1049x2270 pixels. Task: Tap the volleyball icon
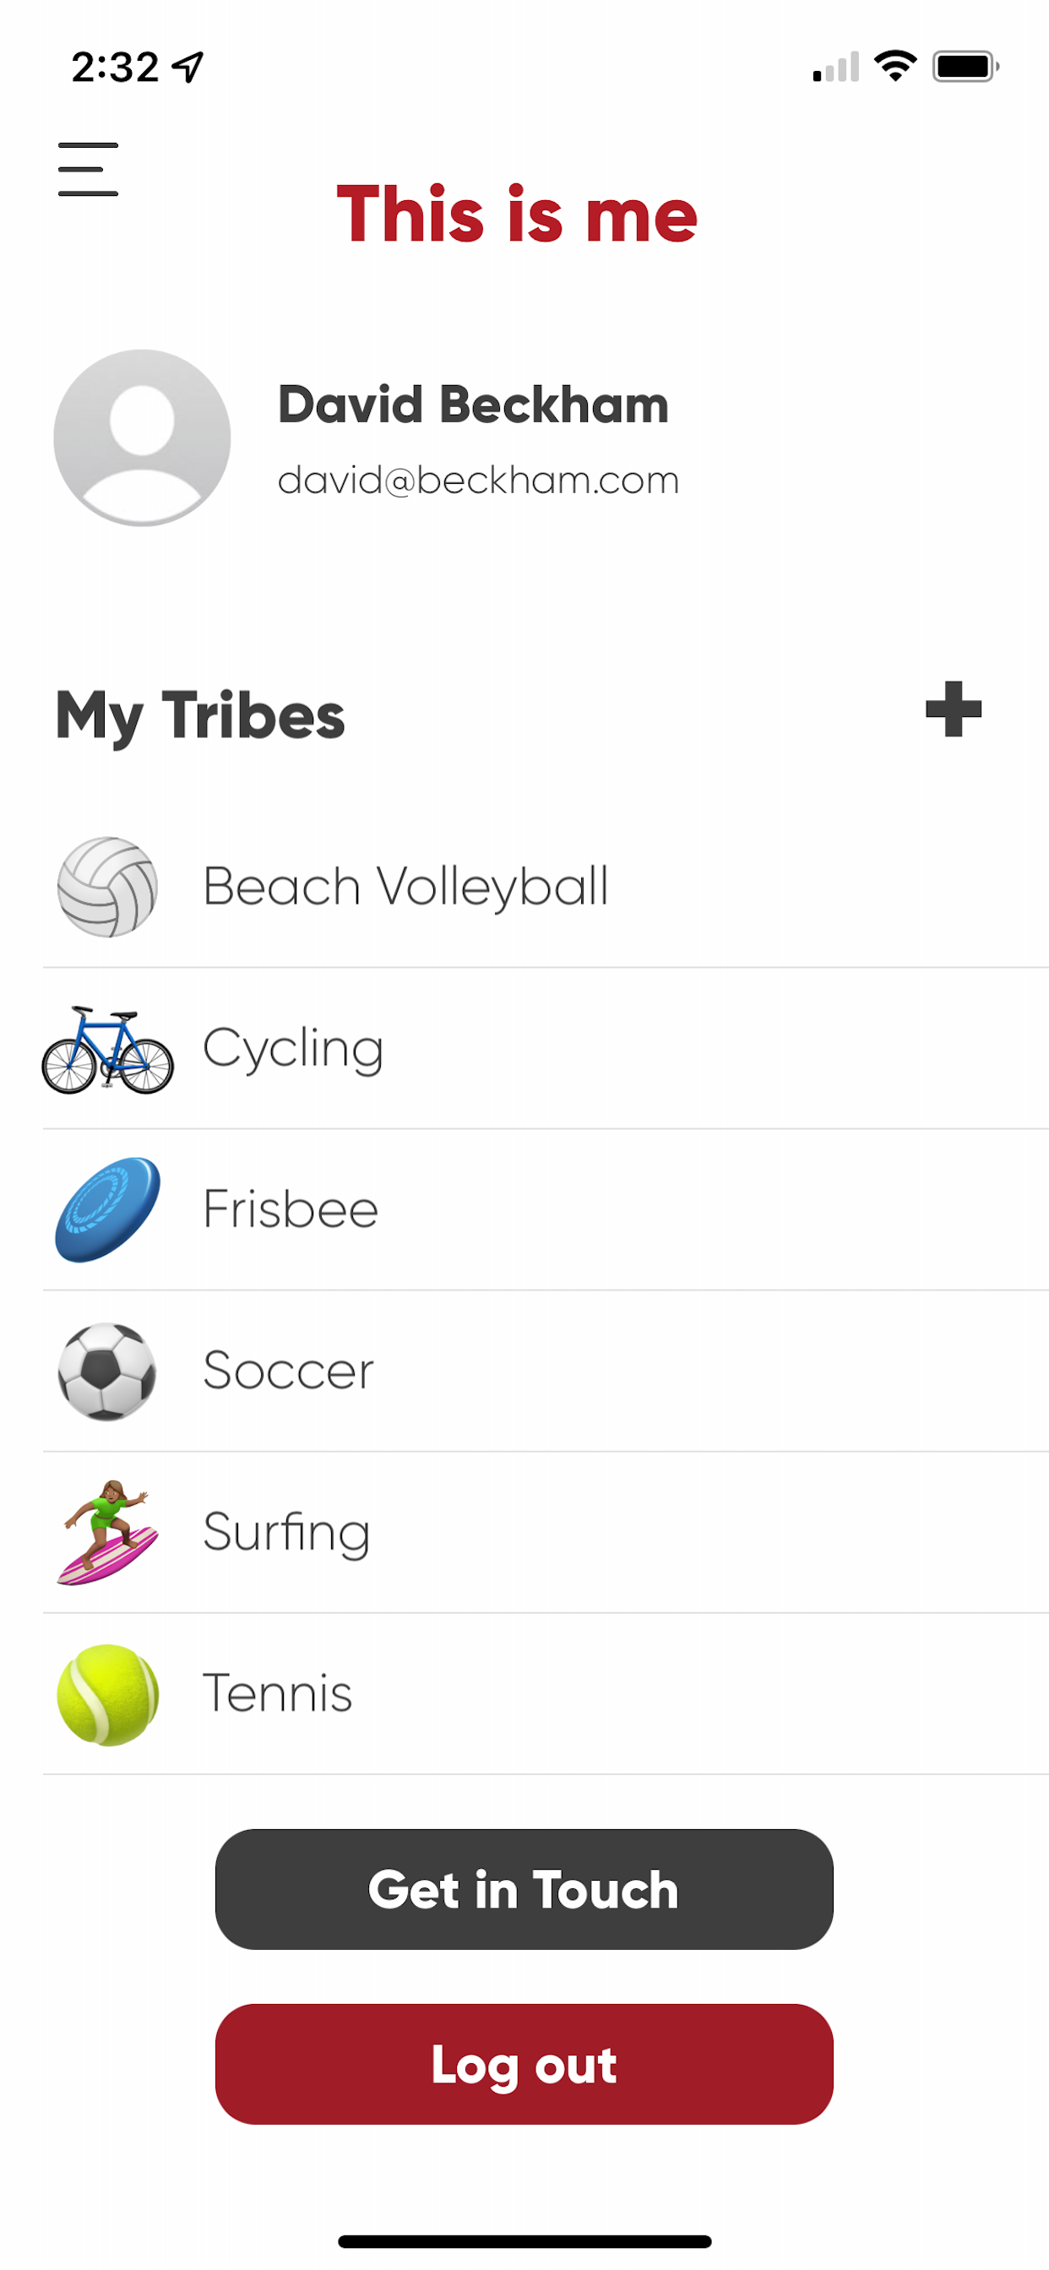pos(107,887)
